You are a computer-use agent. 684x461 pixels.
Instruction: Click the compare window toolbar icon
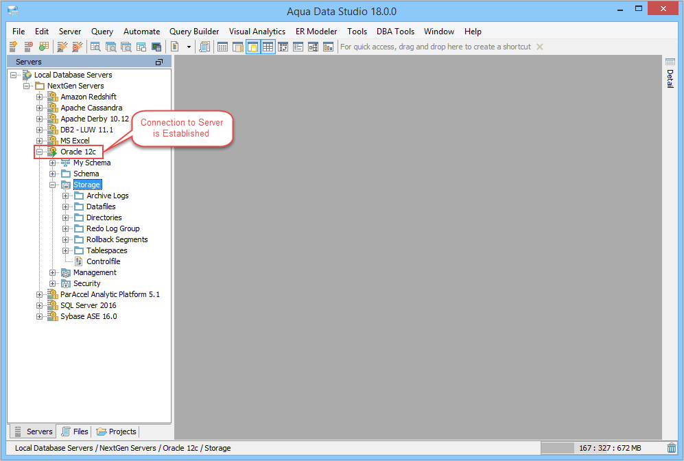click(x=283, y=47)
